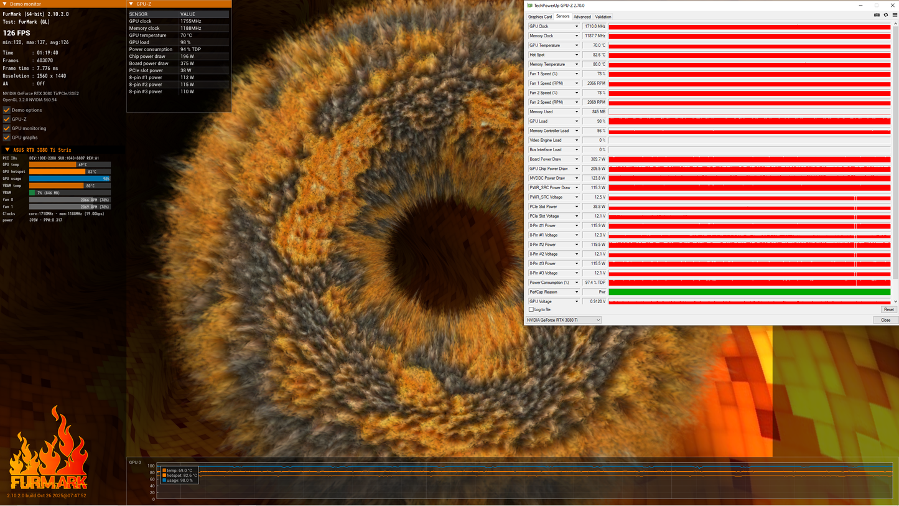Click the Board power draw 375 W row

[x=179, y=63]
